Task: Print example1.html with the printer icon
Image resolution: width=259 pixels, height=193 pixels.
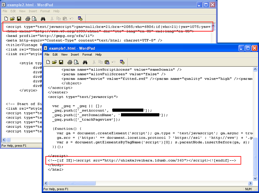Action: click(70, 62)
